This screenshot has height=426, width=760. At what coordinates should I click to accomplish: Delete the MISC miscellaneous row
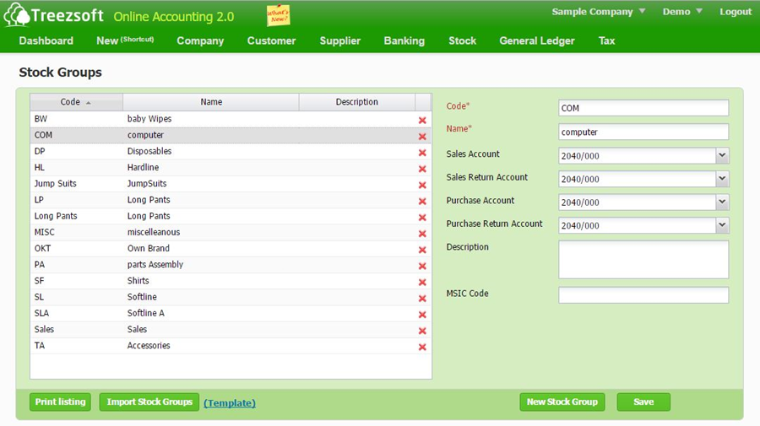click(422, 234)
